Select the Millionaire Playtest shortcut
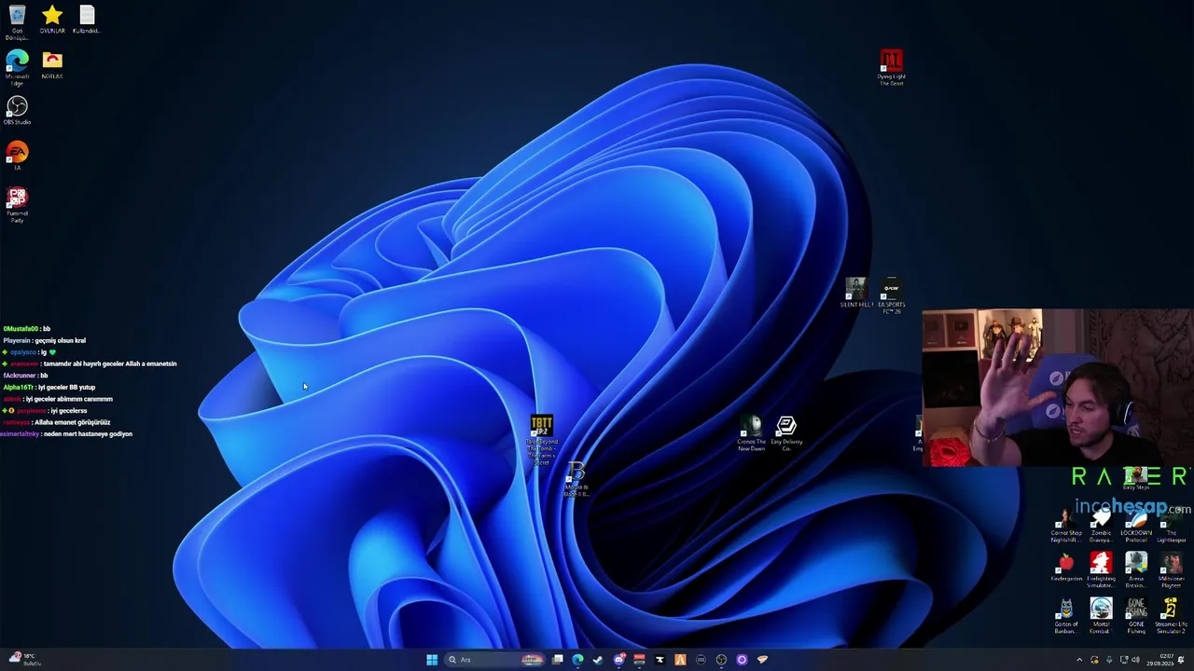 1172,570
